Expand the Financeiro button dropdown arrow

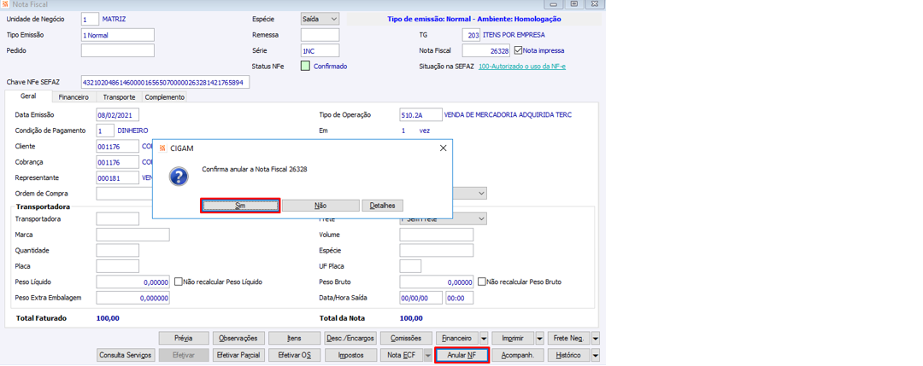483,339
